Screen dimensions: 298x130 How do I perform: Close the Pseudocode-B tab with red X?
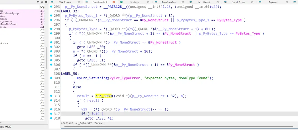tap(114, 2)
